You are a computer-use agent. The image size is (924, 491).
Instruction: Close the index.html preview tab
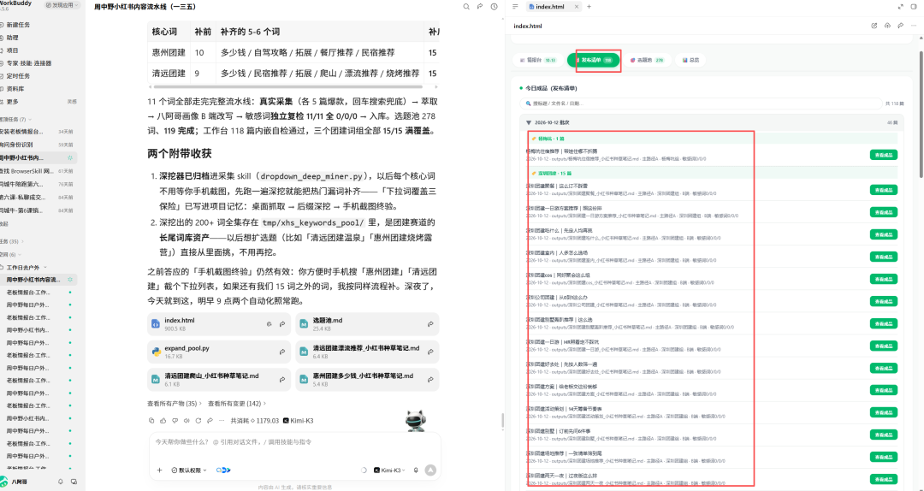(x=577, y=7)
